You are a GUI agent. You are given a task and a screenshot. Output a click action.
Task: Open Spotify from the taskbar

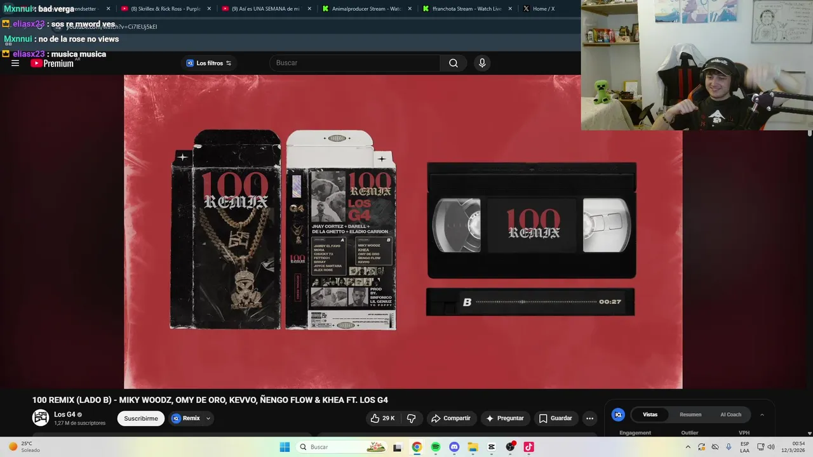(x=436, y=447)
